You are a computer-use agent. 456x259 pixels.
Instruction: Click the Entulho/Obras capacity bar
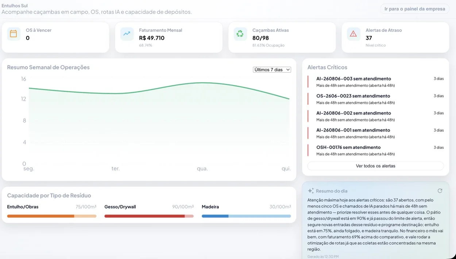pos(52,216)
